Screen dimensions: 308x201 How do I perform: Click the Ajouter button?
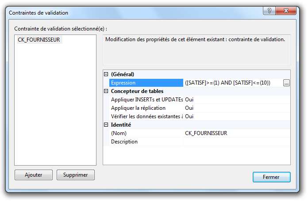pos(34,175)
